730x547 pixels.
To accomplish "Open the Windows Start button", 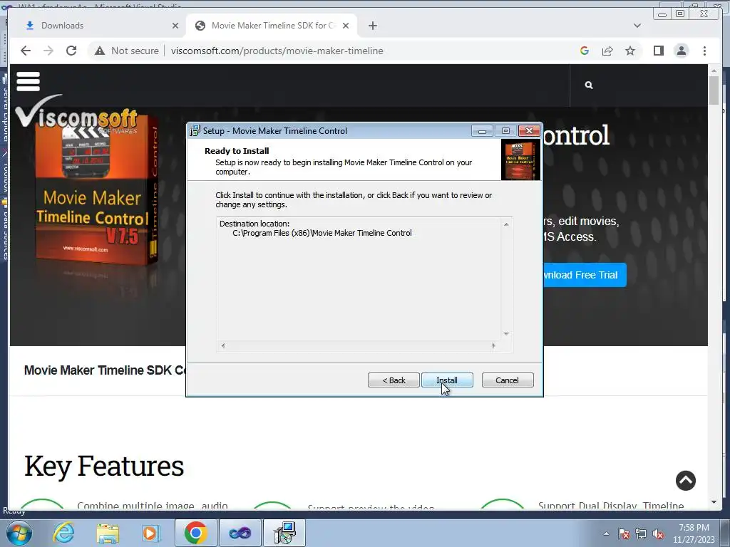I will [19, 533].
